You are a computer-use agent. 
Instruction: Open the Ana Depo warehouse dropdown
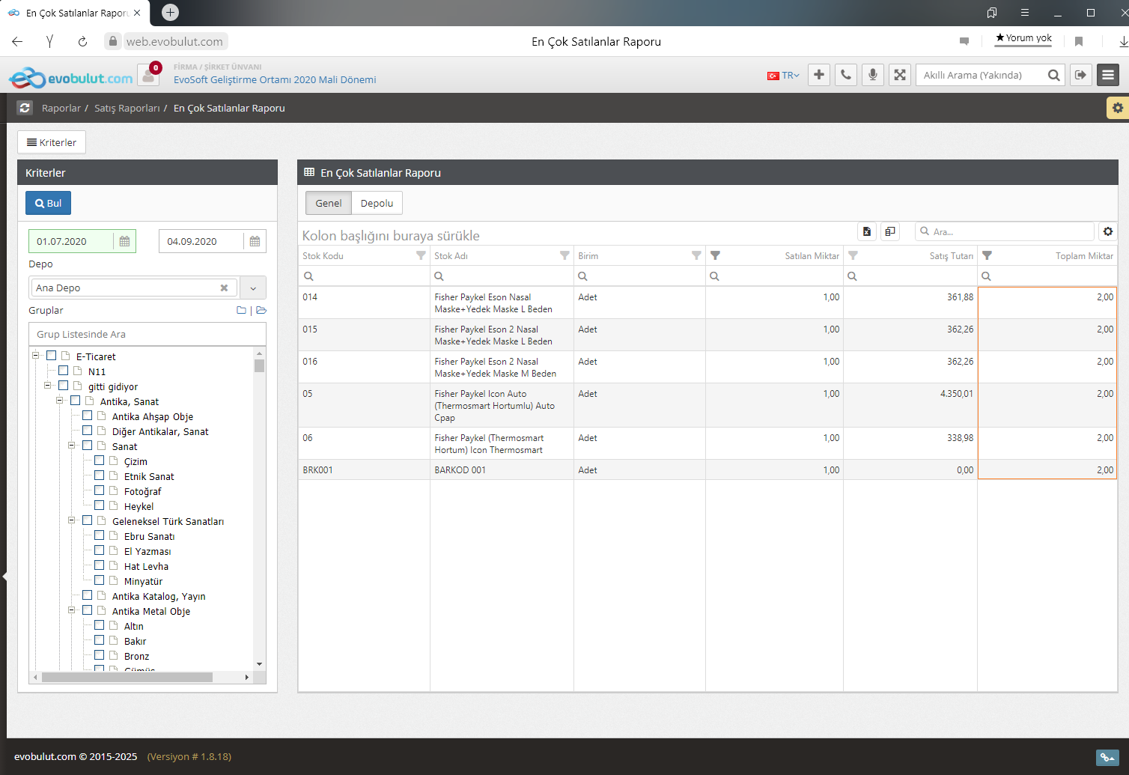tap(253, 288)
